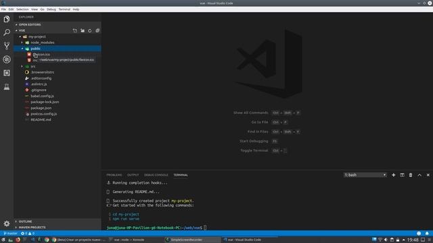Click the feedback smiley in status bar
Screen dimensions: 433x243
(x=419, y=234)
